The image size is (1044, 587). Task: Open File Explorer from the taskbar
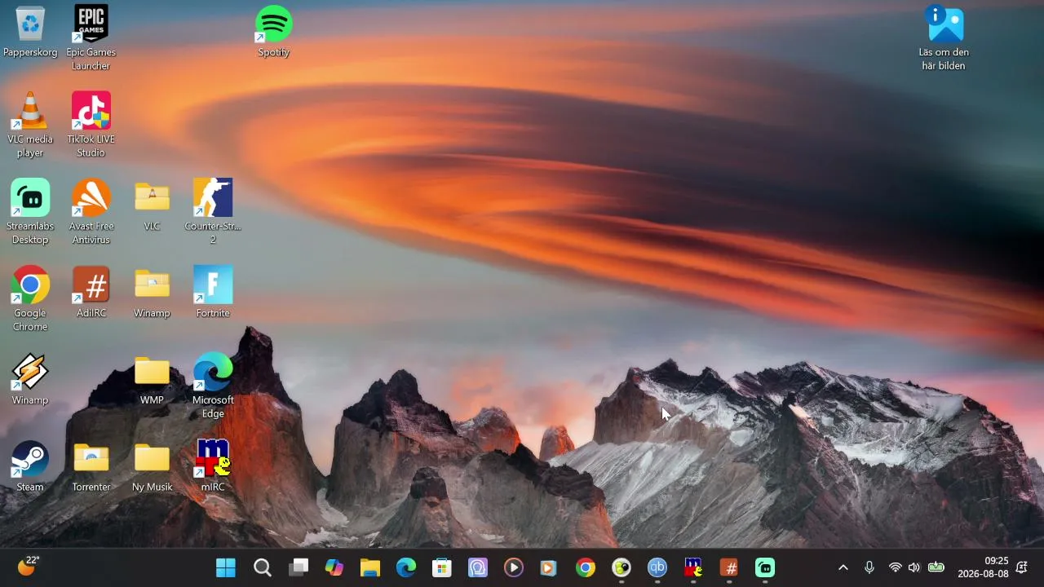coord(369,567)
